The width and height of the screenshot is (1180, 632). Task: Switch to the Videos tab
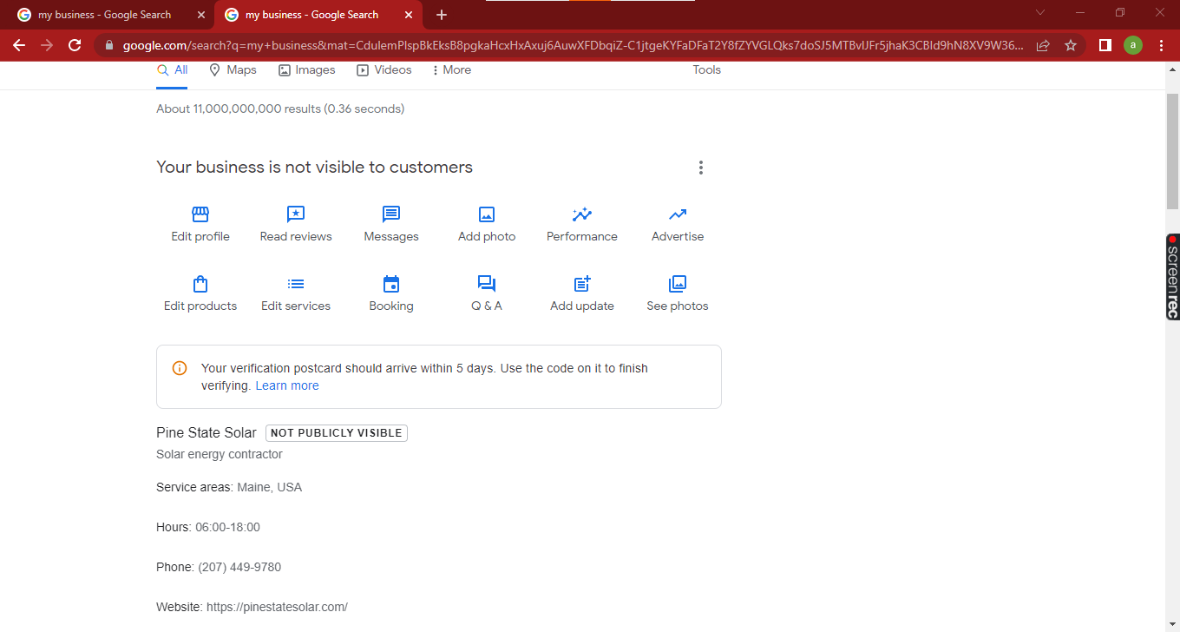point(383,70)
